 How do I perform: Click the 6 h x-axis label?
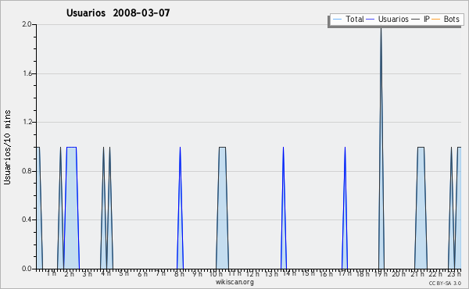pos(142,273)
